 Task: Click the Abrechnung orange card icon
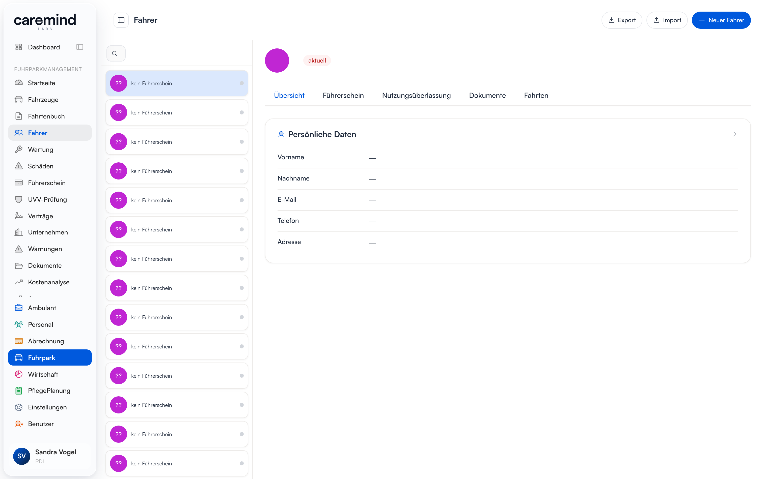click(x=19, y=341)
